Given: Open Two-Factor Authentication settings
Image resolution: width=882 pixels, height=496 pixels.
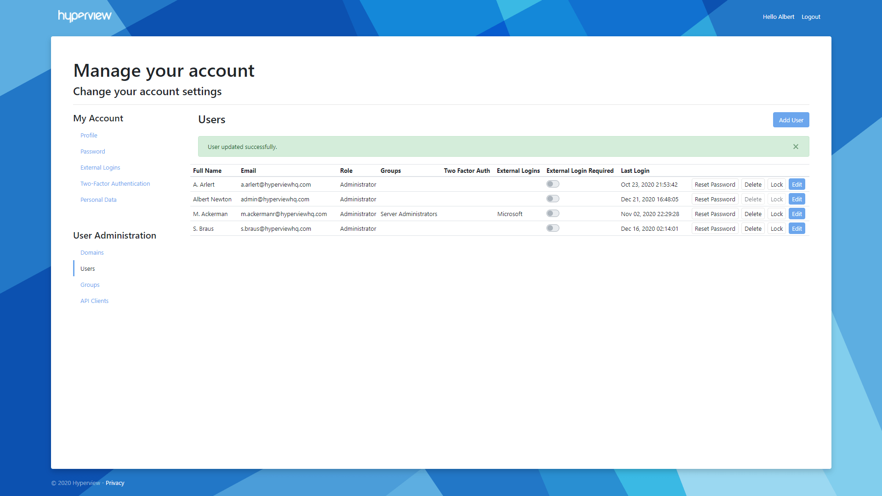Looking at the screenshot, I should (x=115, y=183).
